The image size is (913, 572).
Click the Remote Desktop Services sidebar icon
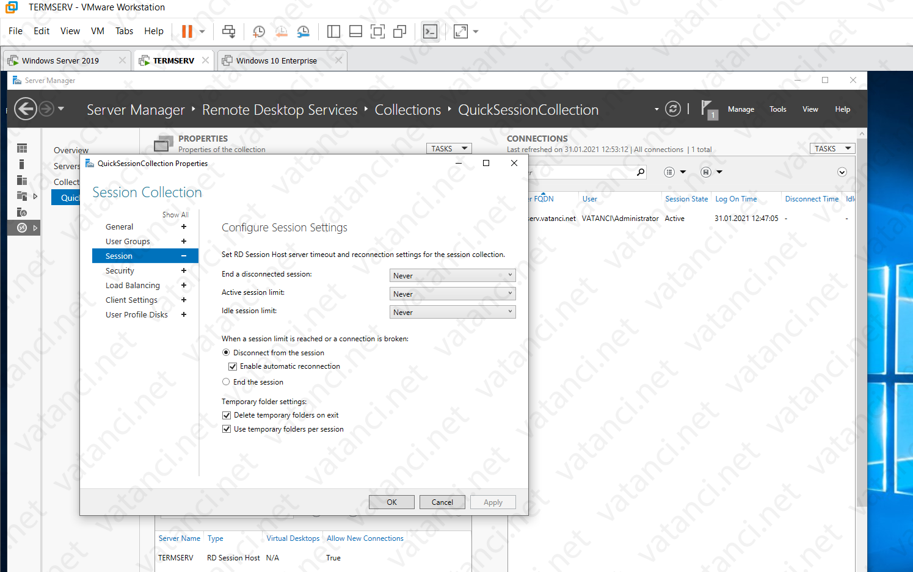tap(22, 228)
